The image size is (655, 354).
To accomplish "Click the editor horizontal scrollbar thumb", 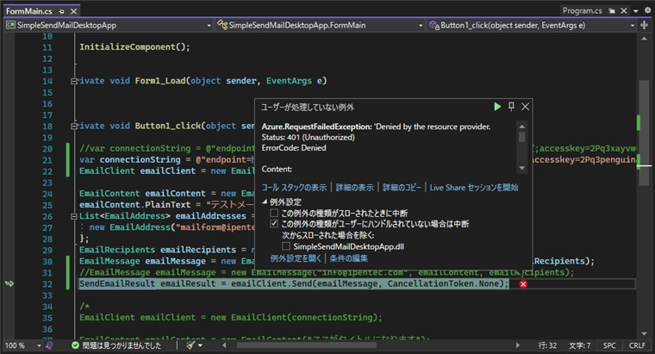I will 306,345.
